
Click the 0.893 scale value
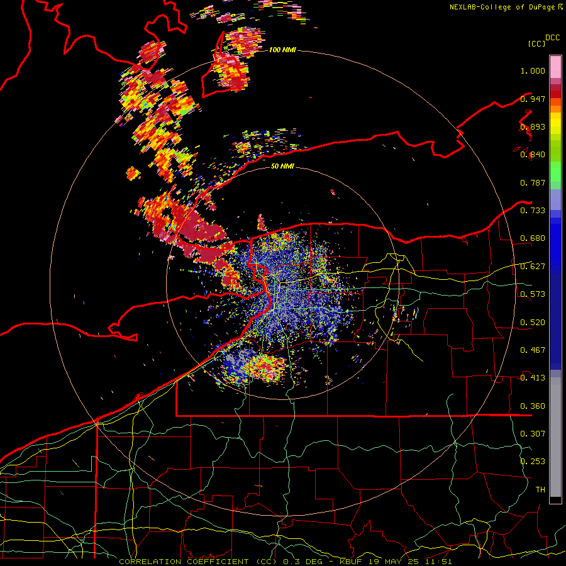(533, 126)
